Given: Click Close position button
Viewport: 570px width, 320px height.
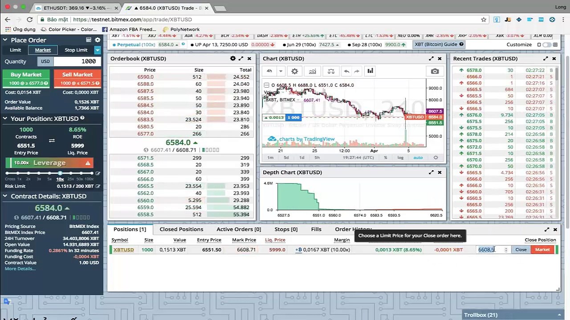Looking at the screenshot, I should pyautogui.click(x=521, y=250).
